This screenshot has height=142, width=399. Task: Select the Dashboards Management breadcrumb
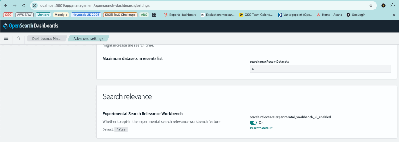pos(47,38)
